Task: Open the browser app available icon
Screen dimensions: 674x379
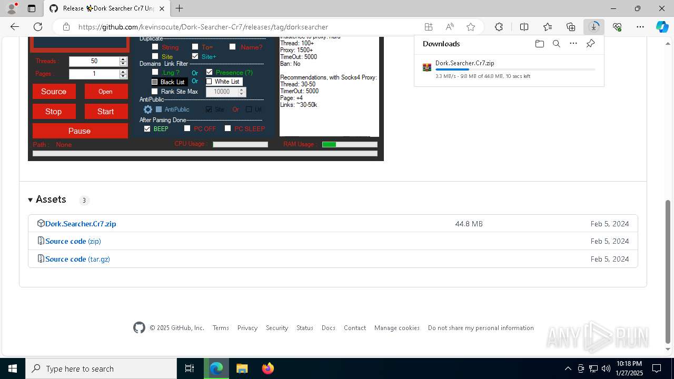Action: 429,27
